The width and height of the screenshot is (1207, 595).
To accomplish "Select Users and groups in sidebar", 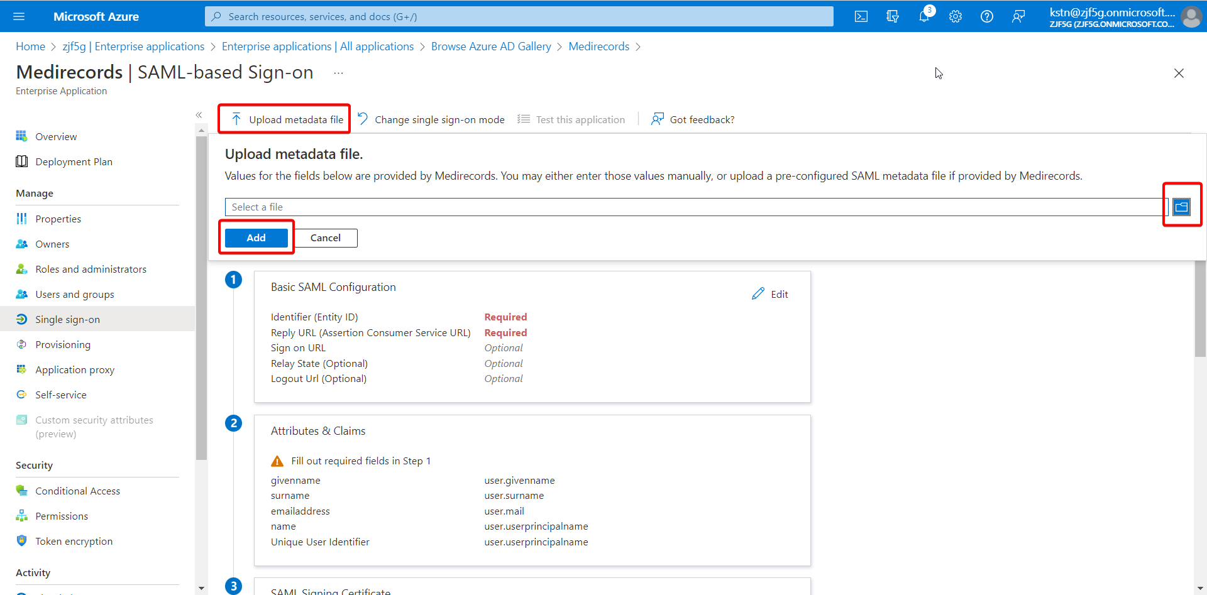I will coord(74,294).
